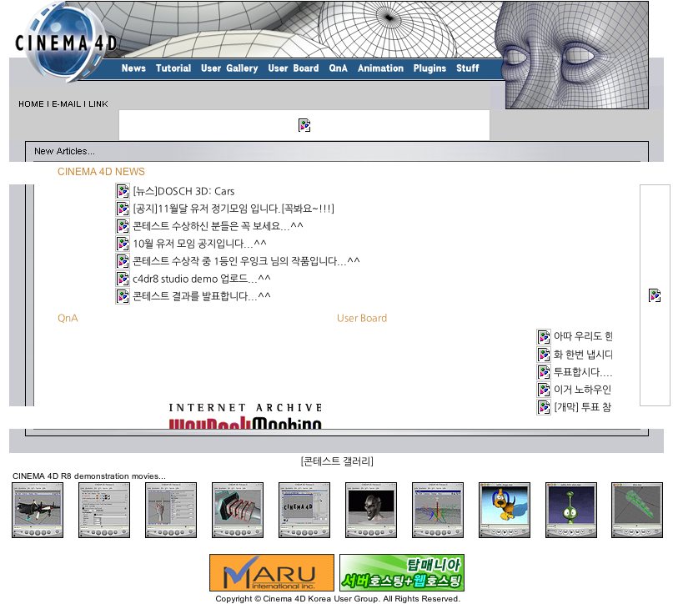Open cartoon dog demo movie thumbnail

(505, 510)
